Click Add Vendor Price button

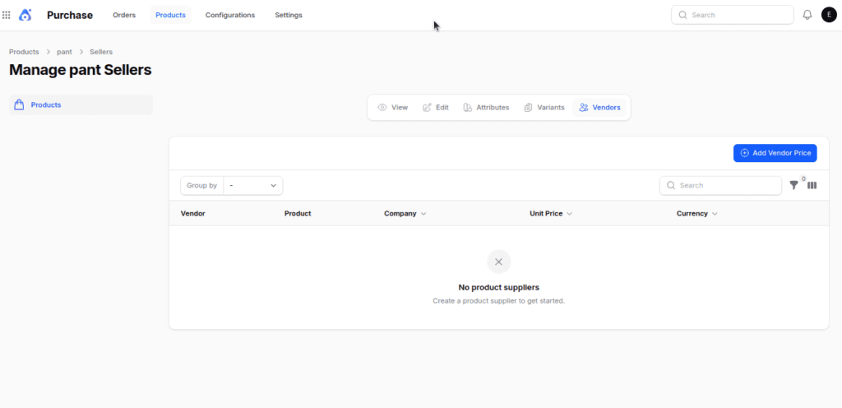pyautogui.click(x=775, y=153)
